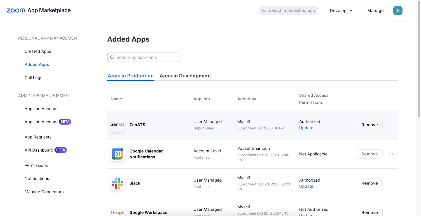
Task: Remove the Google Calendar Notifications app
Action: coord(369,154)
